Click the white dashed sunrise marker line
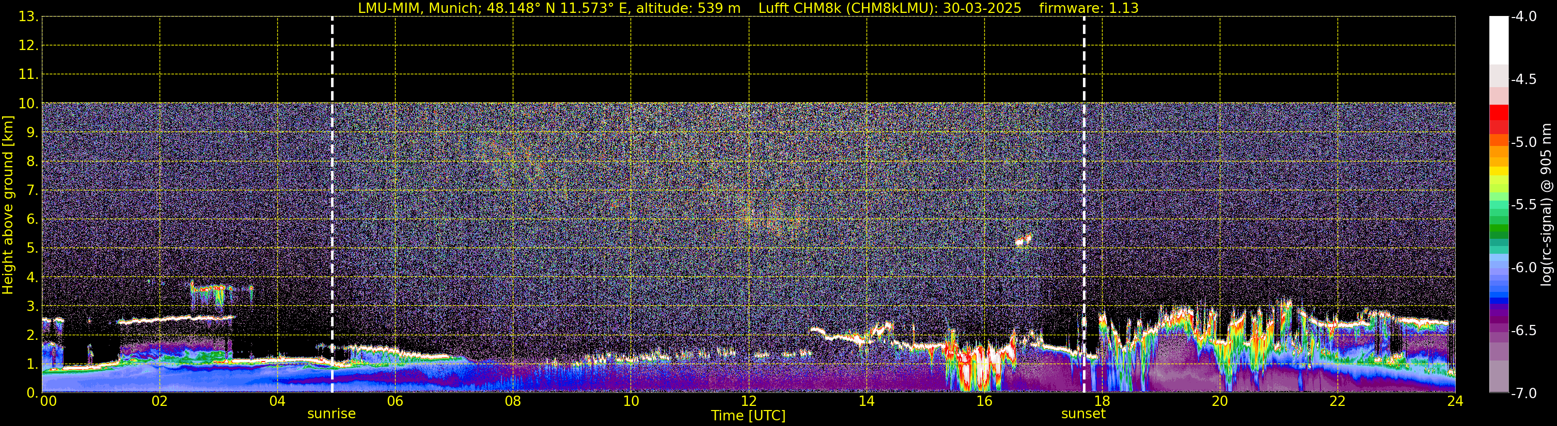The image size is (1557, 426). (332, 205)
